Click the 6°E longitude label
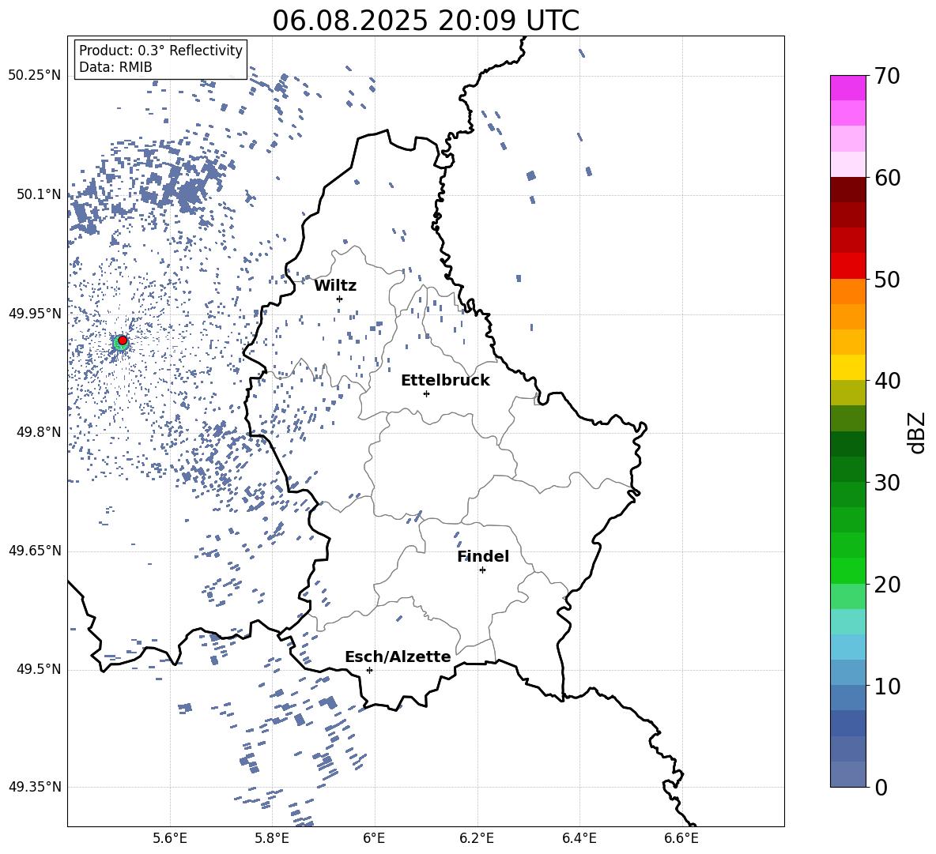The width and height of the screenshot is (936, 854). (x=374, y=838)
